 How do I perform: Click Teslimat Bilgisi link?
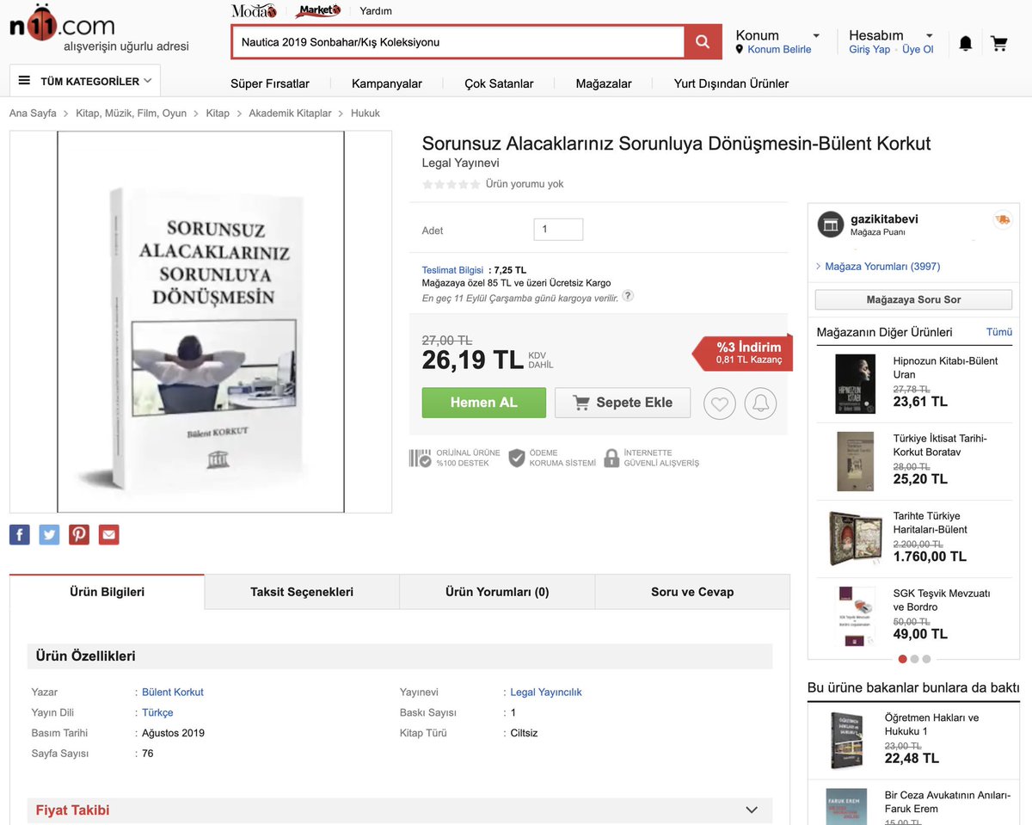[452, 270]
